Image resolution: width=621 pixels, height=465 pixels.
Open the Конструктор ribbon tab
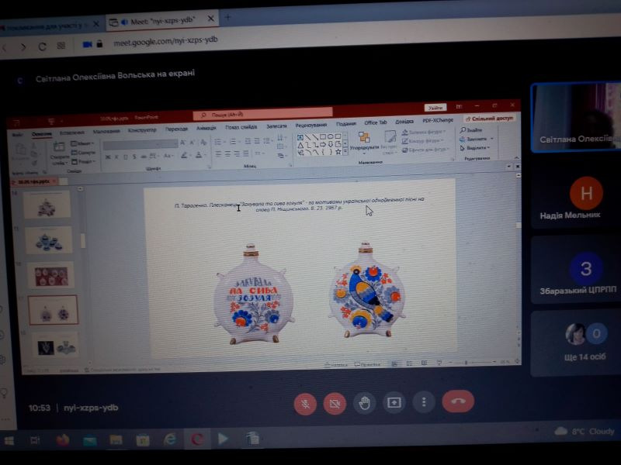coord(142,130)
